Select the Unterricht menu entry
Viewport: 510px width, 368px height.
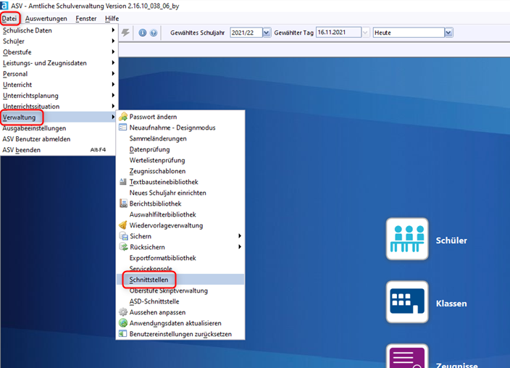(59, 85)
